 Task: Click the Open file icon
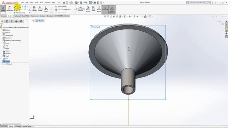click(x=72, y=2)
